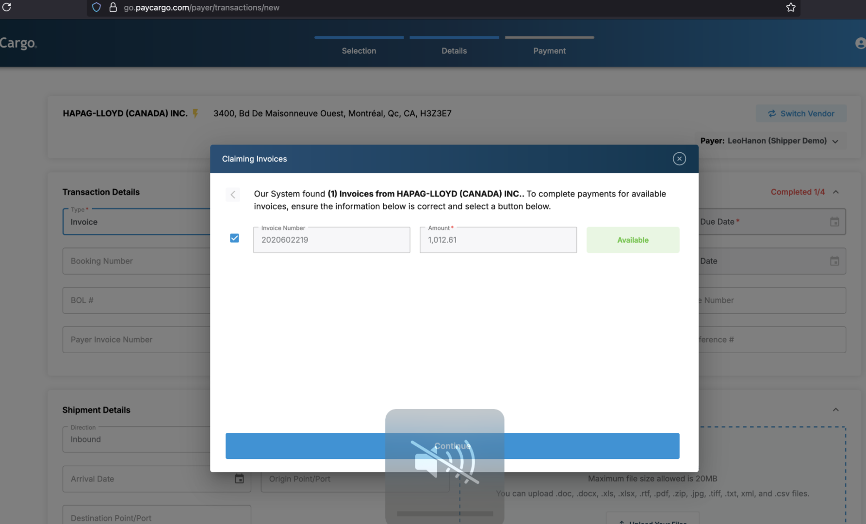This screenshot has width=866, height=524.
Task: Collapse the Shipment Details section chevron
Action: click(835, 410)
